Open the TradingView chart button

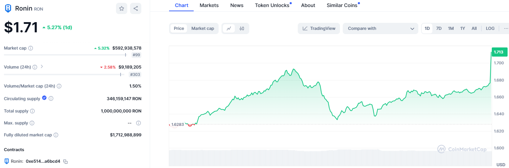(319, 28)
